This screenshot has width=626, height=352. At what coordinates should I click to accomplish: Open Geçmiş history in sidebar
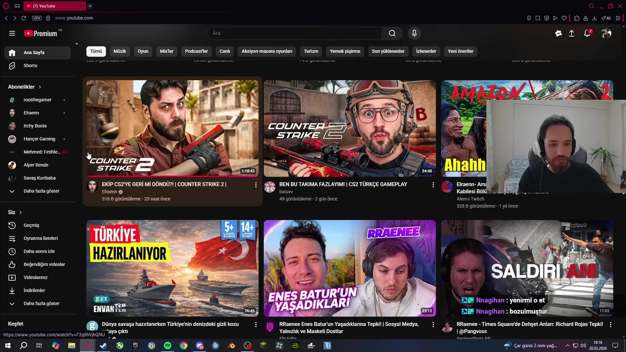(x=38, y=225)
